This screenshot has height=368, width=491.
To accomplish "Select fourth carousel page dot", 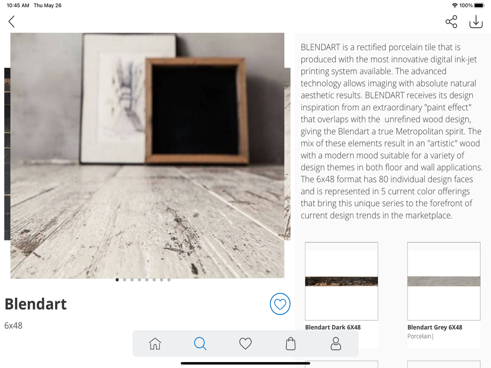I will [x=139, y=280].
